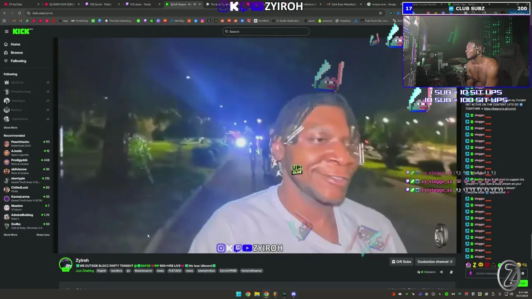Open the Just Chatting category link
The image size is (532, 299).
click(85, 271)
